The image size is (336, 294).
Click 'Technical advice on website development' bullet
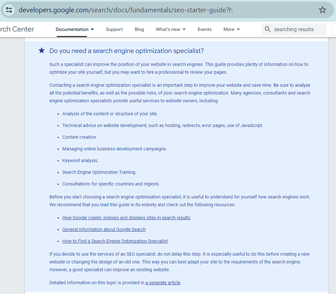163,126
